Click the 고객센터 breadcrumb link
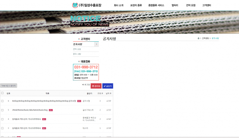239x138 pixels. click(206, 38)
